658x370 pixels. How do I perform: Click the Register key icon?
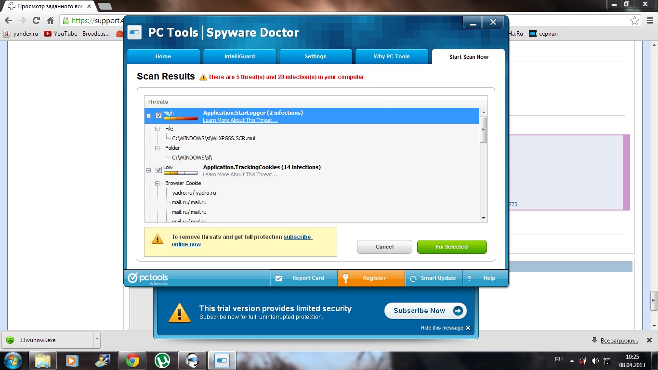tap(345, 278)
